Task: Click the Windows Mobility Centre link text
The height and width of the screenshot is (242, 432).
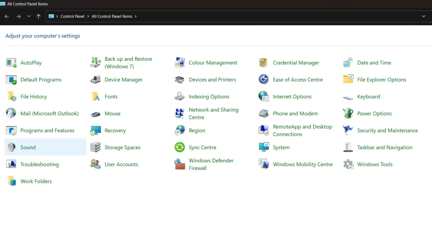Action: point(303,164)
